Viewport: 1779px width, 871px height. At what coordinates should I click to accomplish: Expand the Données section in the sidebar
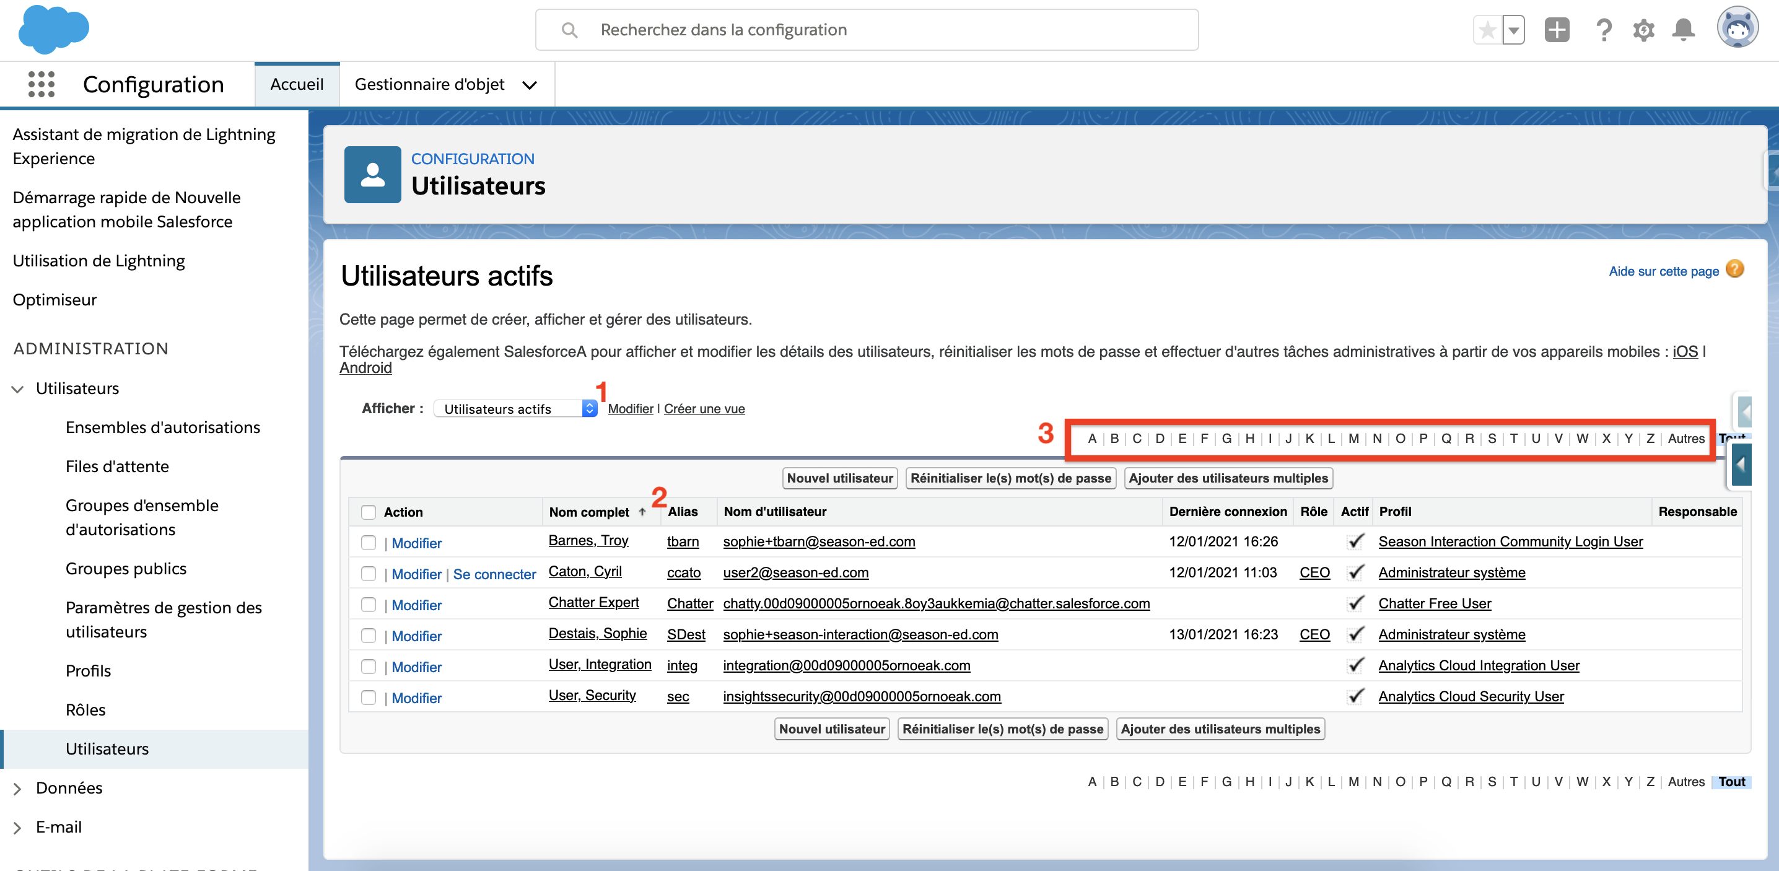[x=17, y=788]
